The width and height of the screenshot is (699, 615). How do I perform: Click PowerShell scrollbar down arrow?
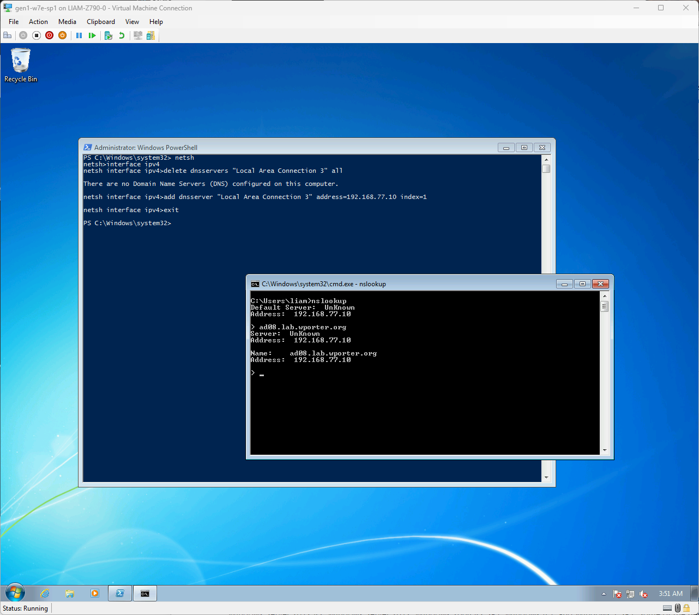click(x=546, y=477)
